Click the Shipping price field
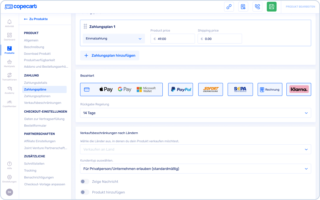 (220, 39)
